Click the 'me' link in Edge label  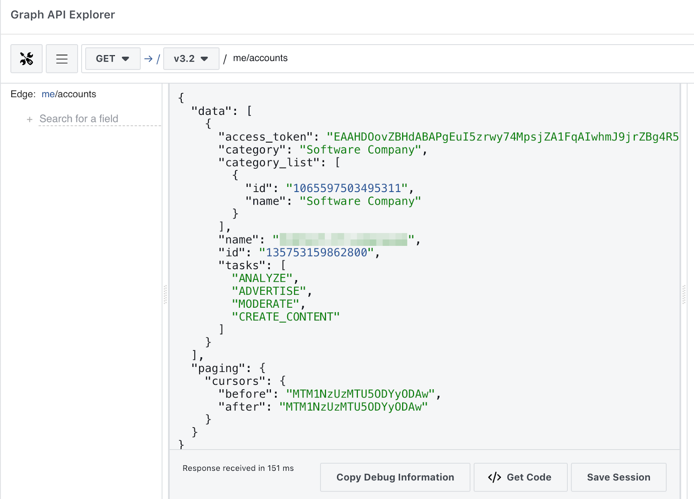click(48, 94)
